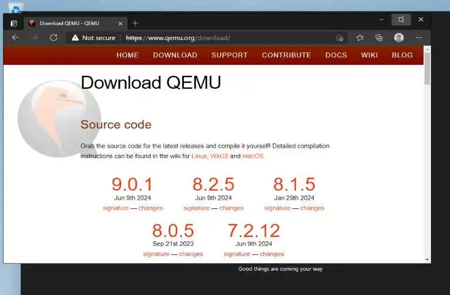Open the browser profile avatar
The image size is (450, 295).
pyautogui.click(x=399, y=38)
